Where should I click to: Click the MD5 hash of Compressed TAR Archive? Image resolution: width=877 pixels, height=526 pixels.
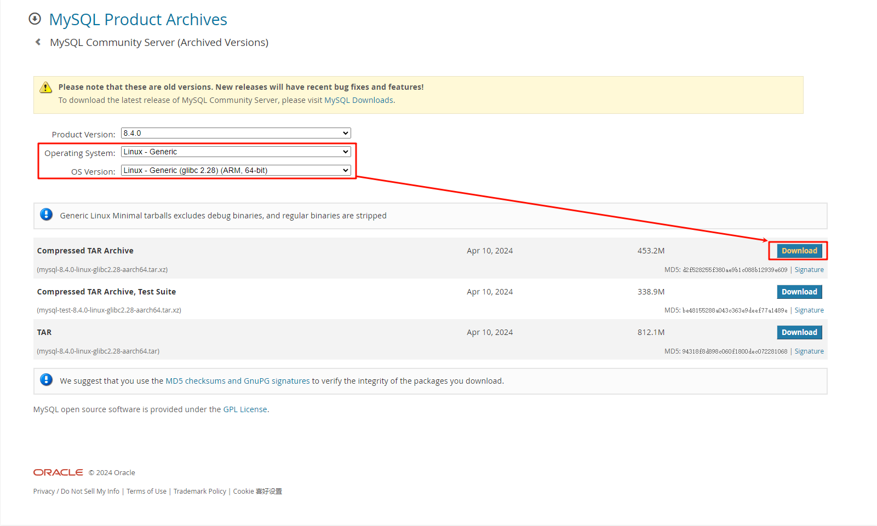[x=735, y=270]
